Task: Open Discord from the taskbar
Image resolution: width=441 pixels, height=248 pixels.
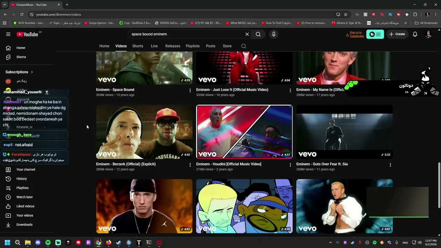Action: point(38,242)
